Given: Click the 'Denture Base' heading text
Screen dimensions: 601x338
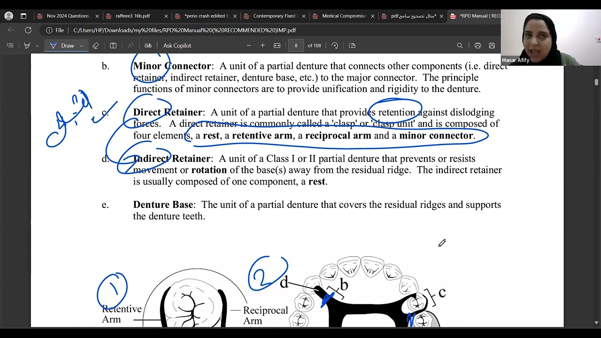Looking at the screenshot, I should [163, 205].
